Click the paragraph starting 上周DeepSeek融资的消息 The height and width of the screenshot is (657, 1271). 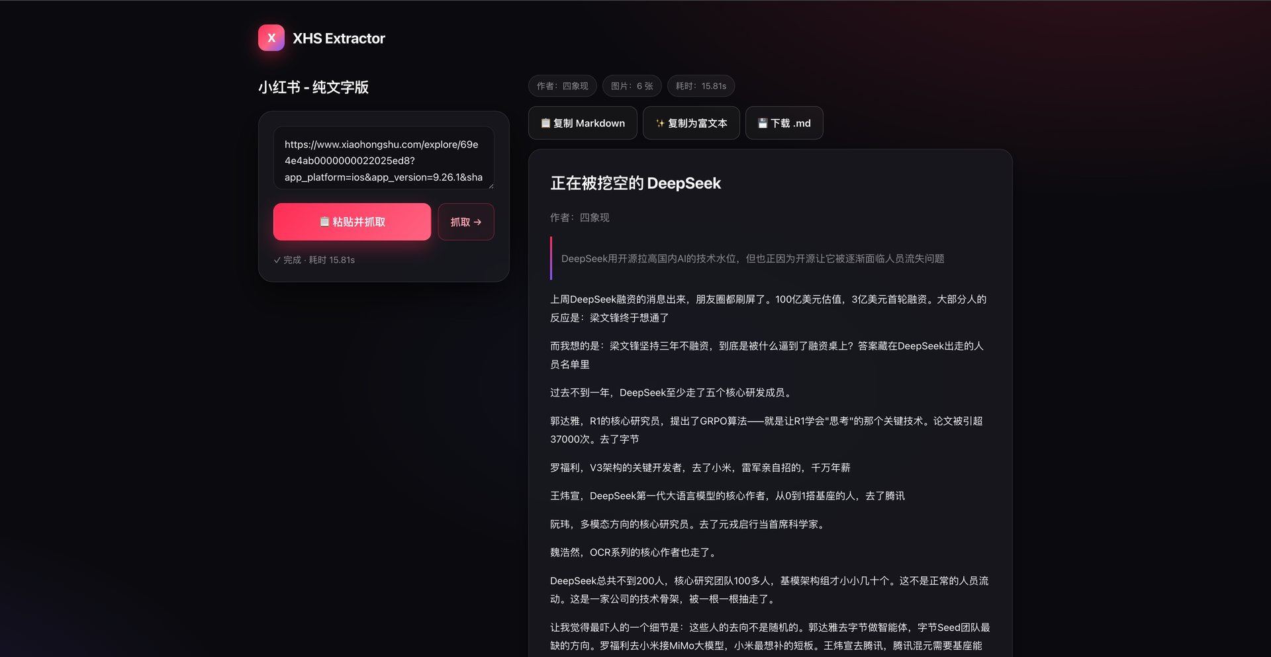pos(770,308)
